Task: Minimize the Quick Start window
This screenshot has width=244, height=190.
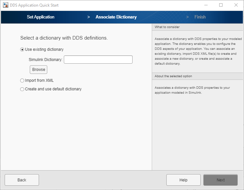Action: tap(206, 5)
